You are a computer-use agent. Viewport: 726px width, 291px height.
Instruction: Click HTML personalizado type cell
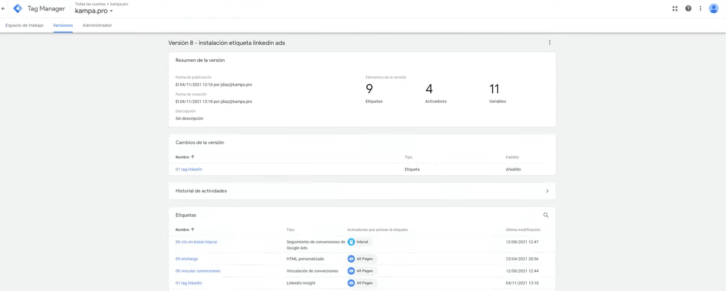305,258
